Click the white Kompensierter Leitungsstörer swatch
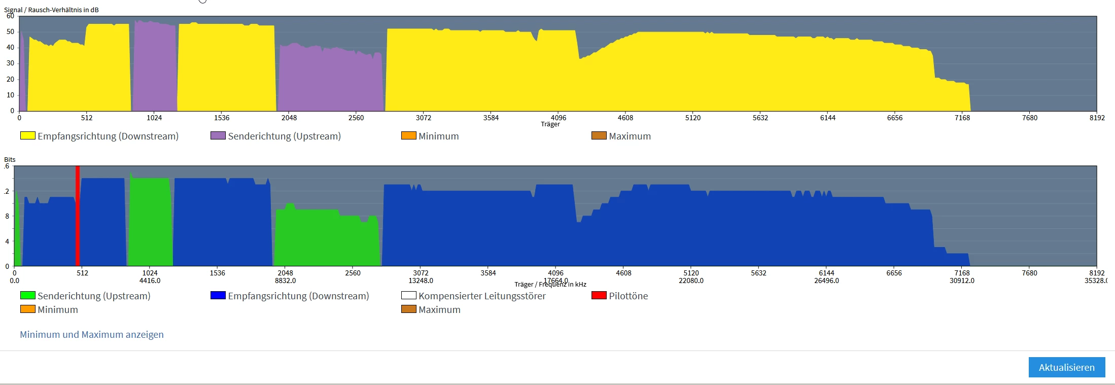 point(409,295)
